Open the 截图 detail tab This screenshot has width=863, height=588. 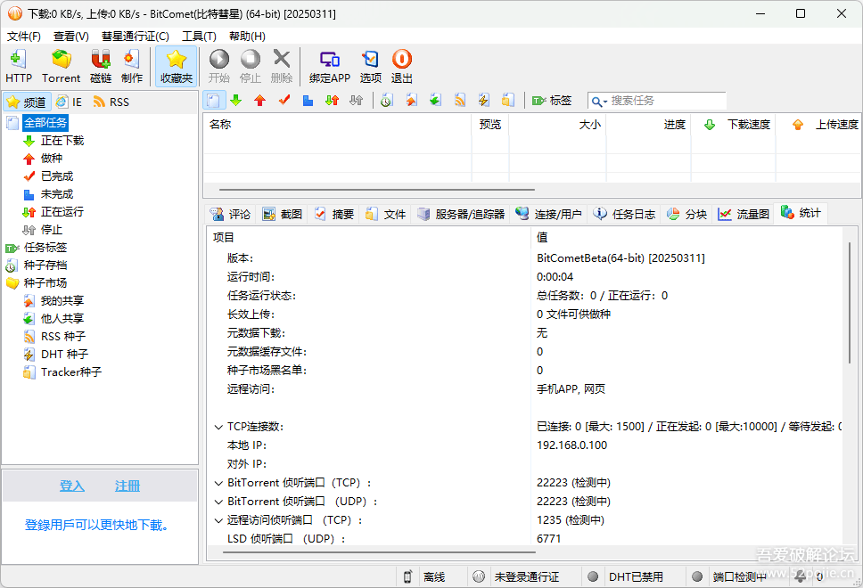(283, 214)
